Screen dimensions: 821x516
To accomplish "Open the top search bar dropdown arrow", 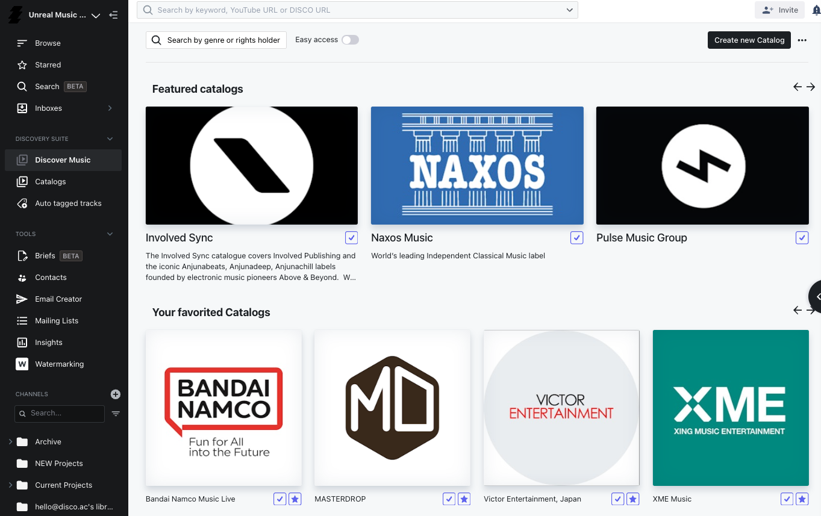I will [570, 10].
